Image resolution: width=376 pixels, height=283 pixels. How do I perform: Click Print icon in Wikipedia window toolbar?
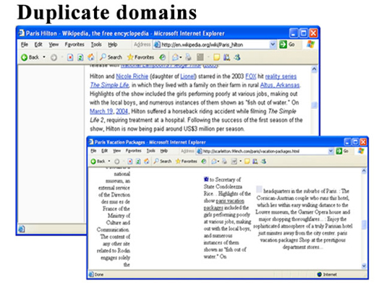189,57
